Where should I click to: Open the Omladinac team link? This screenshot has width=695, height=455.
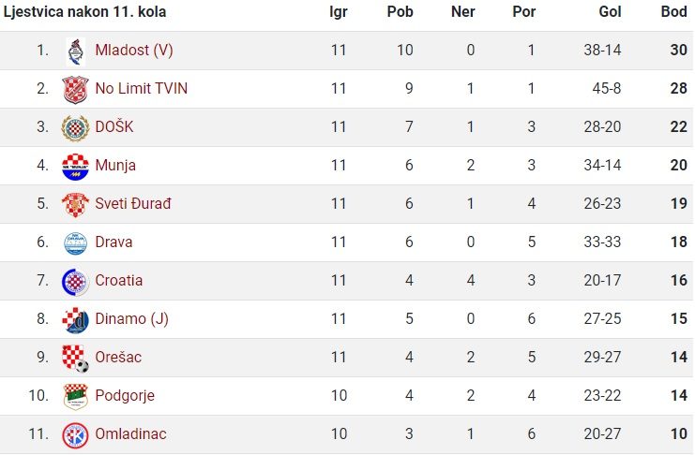(x=130, y=433)
